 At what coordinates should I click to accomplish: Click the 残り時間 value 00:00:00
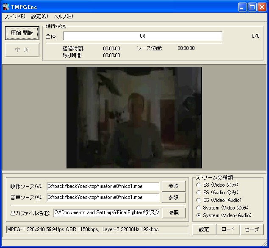111,55
